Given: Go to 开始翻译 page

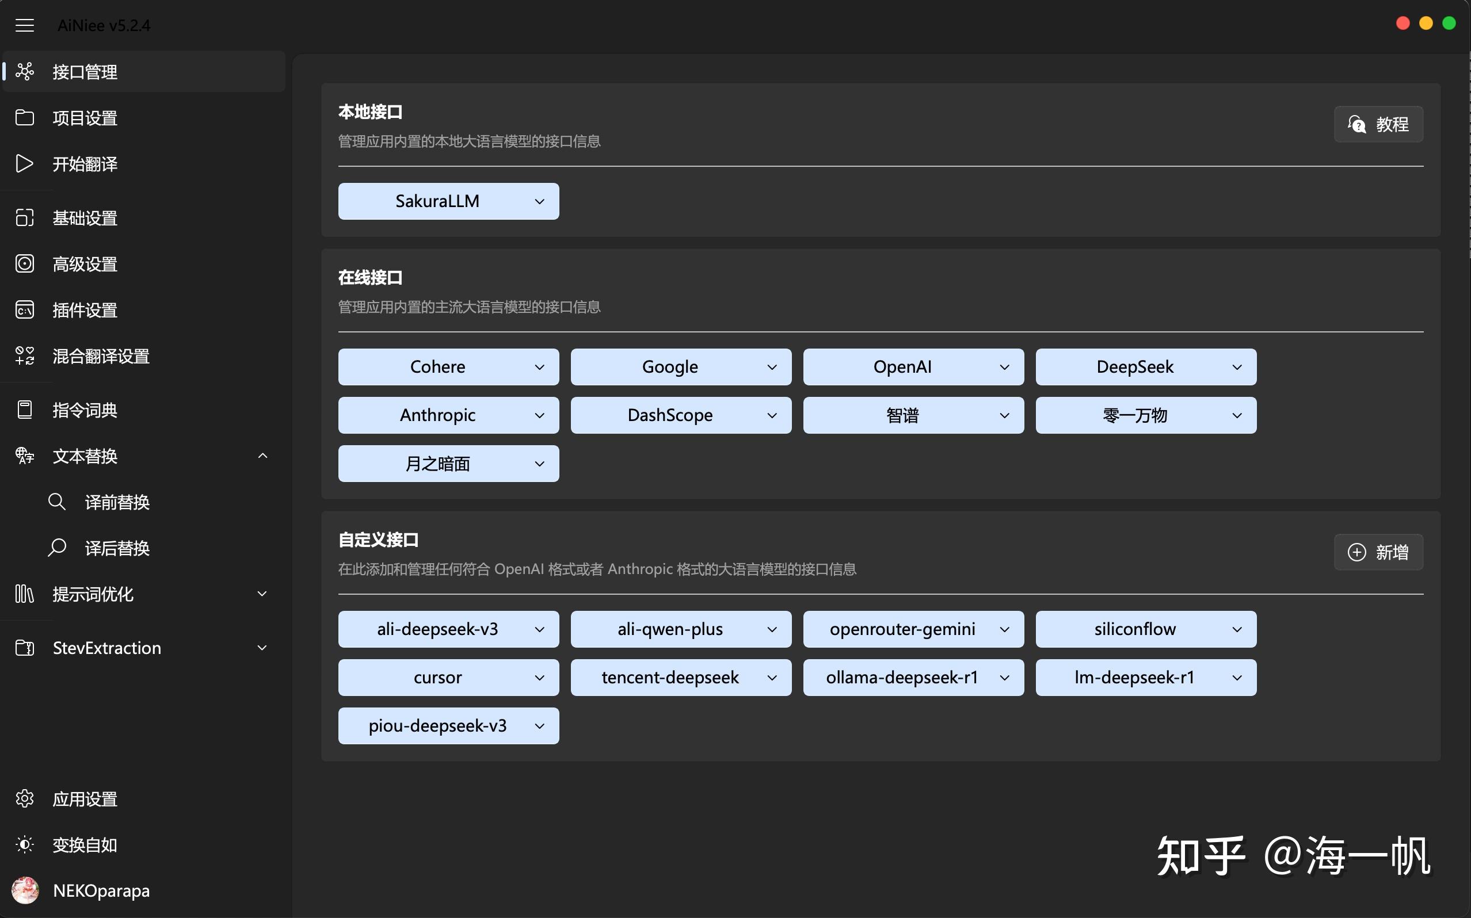Looking at the screenshot, I should click(x=144, y=164).
